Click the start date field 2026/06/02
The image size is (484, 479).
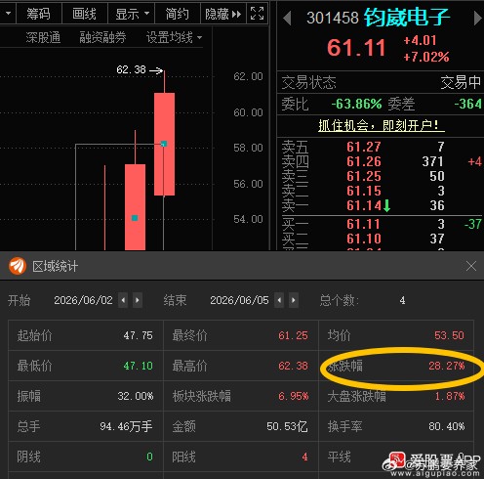pyautogui.click(x=83, y=300)
